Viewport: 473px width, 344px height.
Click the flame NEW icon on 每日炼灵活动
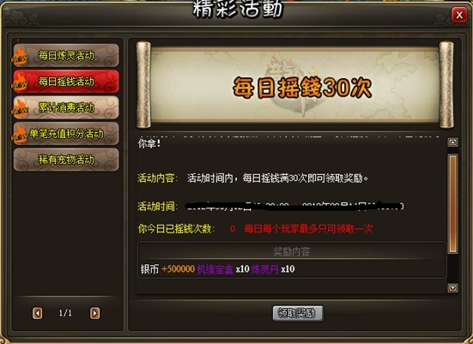point(20,57)
